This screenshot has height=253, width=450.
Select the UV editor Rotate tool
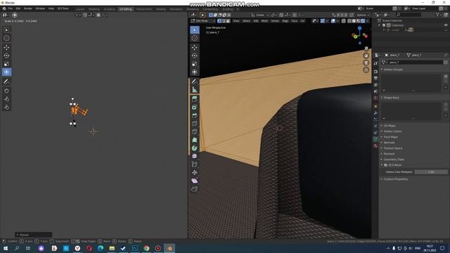[x=6, y=56]
